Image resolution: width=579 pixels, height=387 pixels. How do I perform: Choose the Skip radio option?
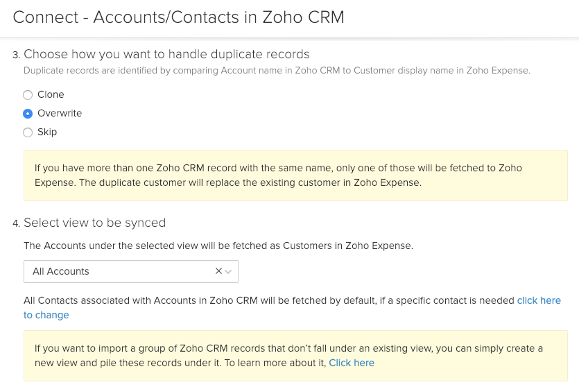coord(28,132)
